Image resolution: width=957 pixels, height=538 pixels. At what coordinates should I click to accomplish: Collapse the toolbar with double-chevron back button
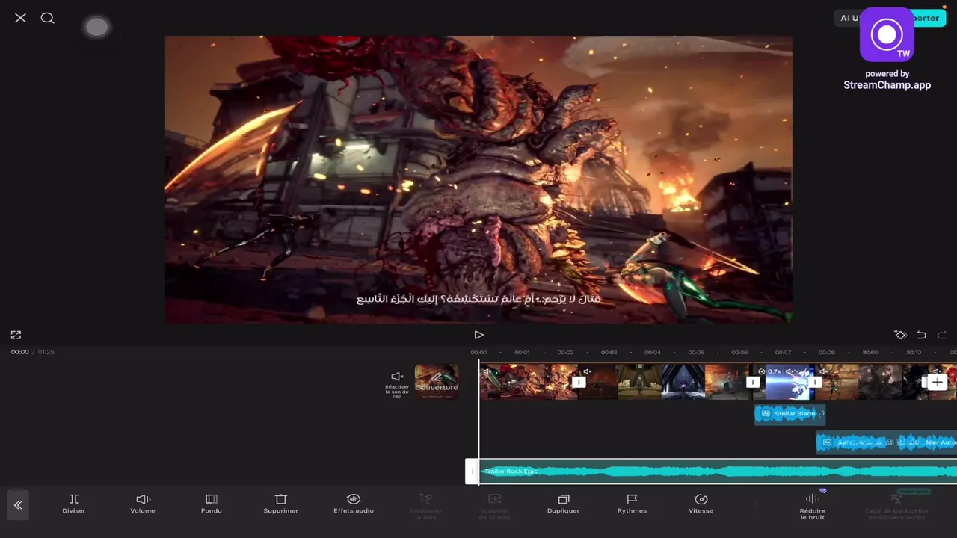click(x=18, y=505)
